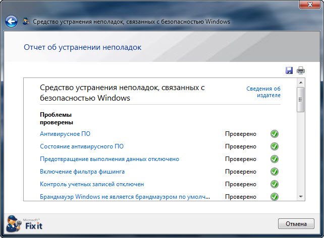Viewport: 324px width, 238px height.
Task: Click checkmark for Контроль учетных записей row
Action: [x=275, y=184]
